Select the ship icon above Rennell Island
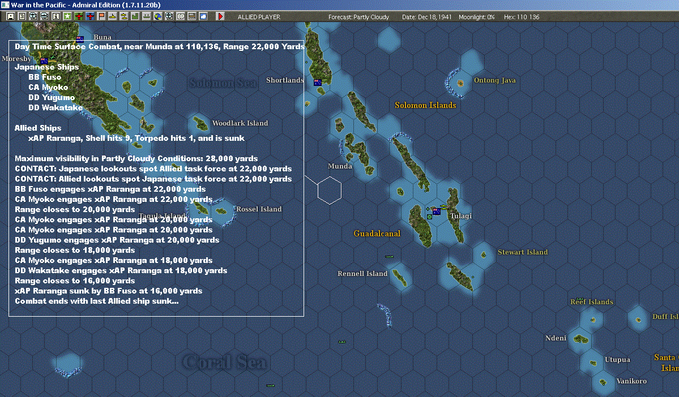 (x=389, y=256)
